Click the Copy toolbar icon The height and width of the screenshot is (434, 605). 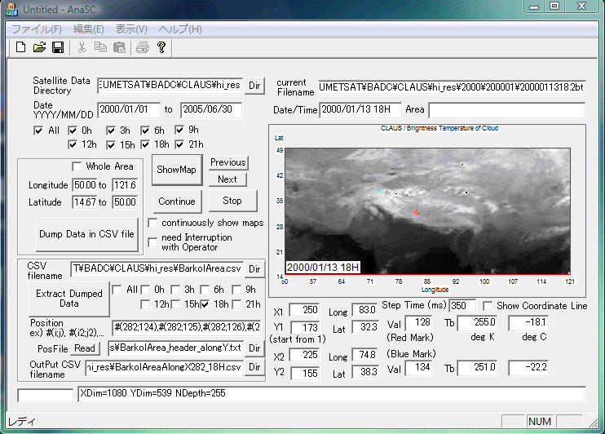tap(99, 48)
